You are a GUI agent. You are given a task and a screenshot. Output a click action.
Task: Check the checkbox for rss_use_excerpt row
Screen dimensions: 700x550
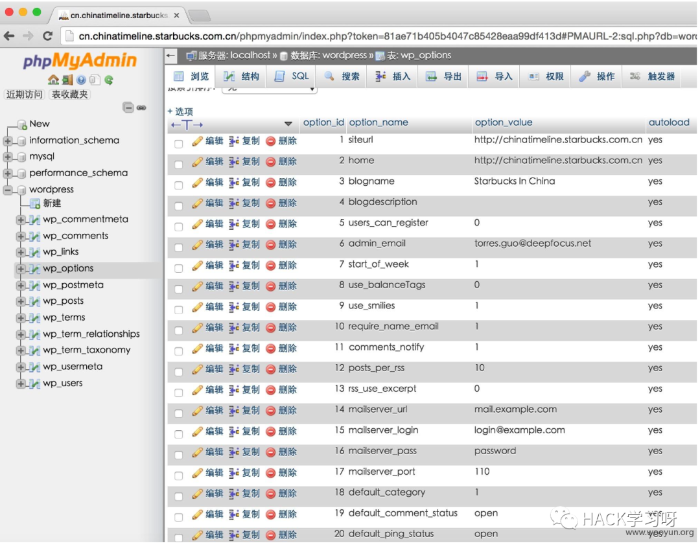click(x=179, y=393)
